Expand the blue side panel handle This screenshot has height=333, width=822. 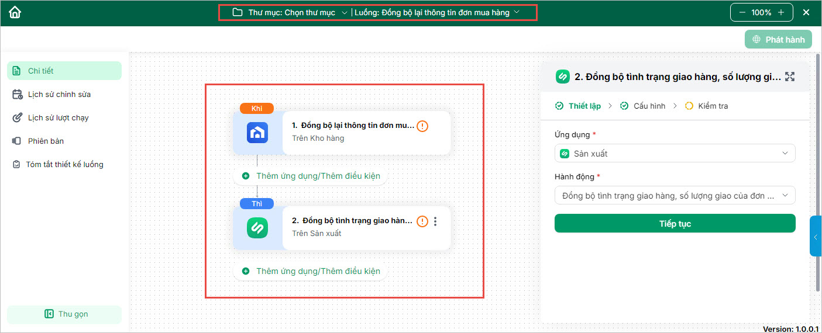[x=816, y=236]
